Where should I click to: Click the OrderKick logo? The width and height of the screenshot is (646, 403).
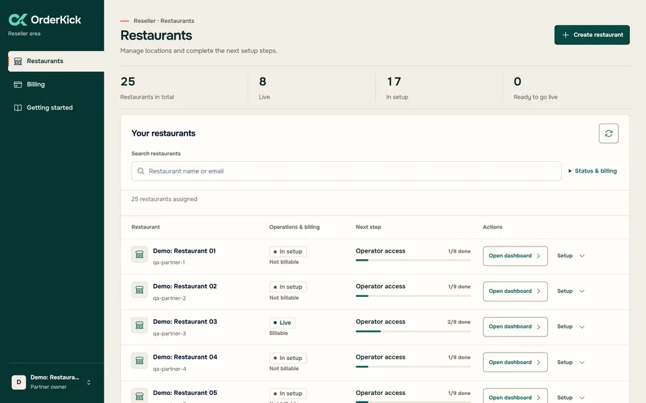point(44,19)
